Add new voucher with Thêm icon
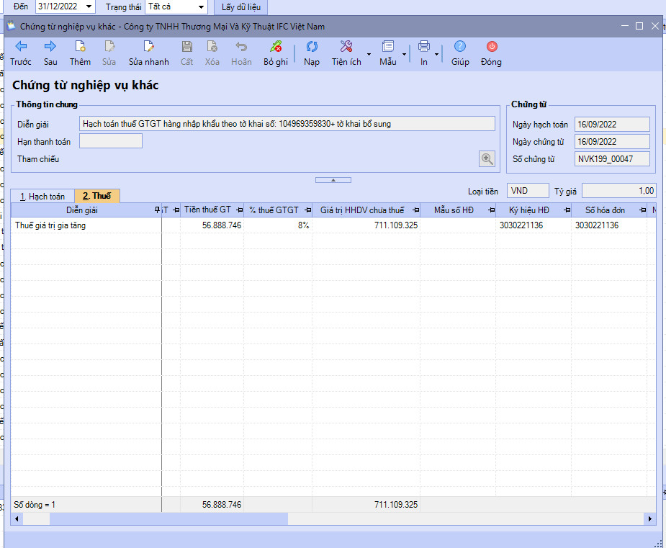 pos(80,46)
